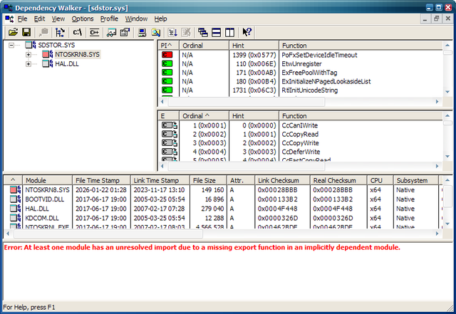
Task: Sort module list by Module column
Action: click(48, 181)
